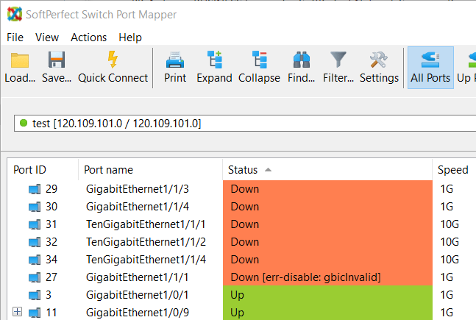
Task: Click the Status sort arrow indicator
Action: tap(268, 170)
